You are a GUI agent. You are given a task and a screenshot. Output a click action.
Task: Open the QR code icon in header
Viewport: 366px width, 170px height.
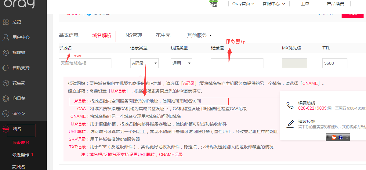[x=213, y=3]
